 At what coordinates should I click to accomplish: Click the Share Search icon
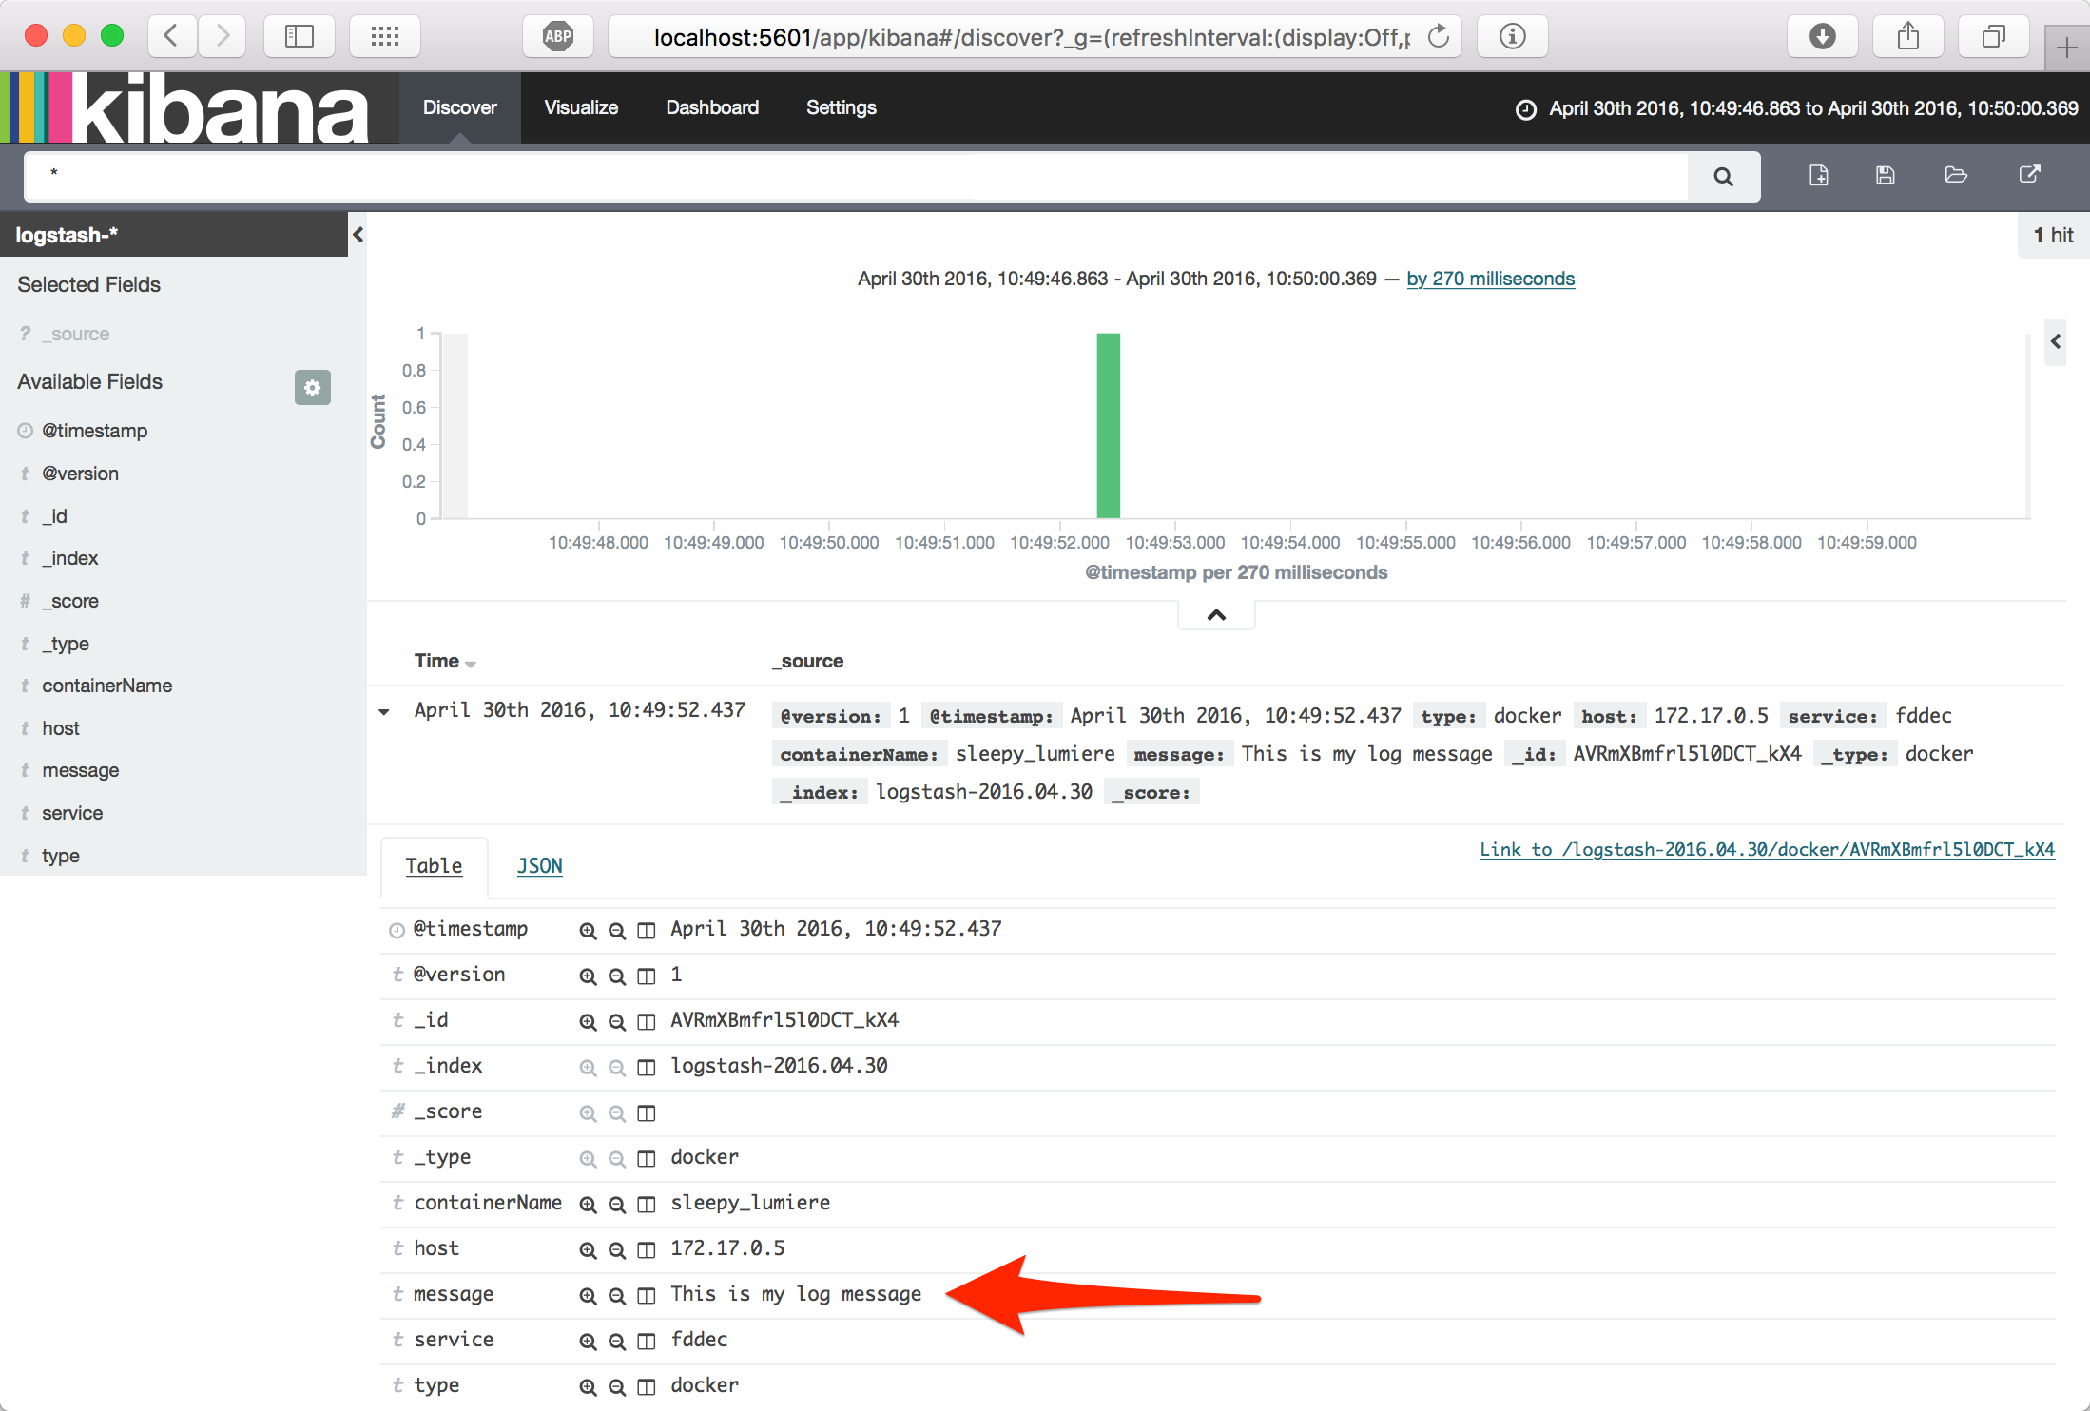(2029, 175)
